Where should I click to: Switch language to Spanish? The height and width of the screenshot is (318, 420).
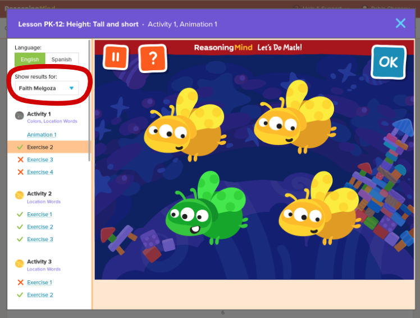pos(62,60)
